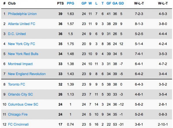Click the Club column header
Screen dimensions: 173x128
[12, 3]
